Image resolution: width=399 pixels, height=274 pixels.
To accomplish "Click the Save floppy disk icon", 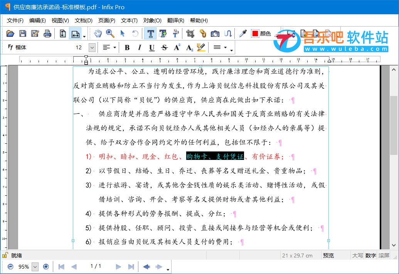I will click(x=23, y=34).
